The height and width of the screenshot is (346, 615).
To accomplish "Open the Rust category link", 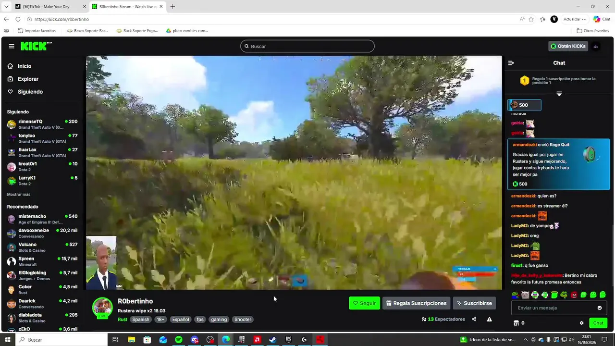I will coord(123,320).
